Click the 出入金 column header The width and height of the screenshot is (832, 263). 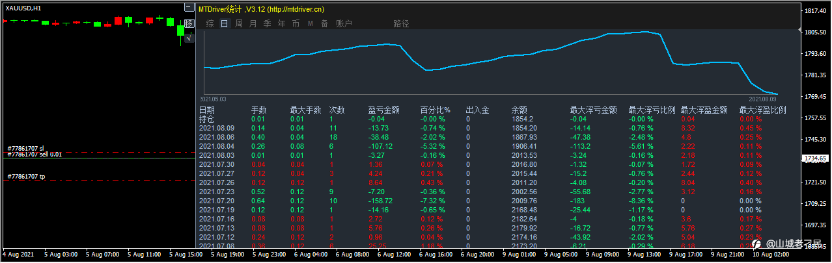477,110
